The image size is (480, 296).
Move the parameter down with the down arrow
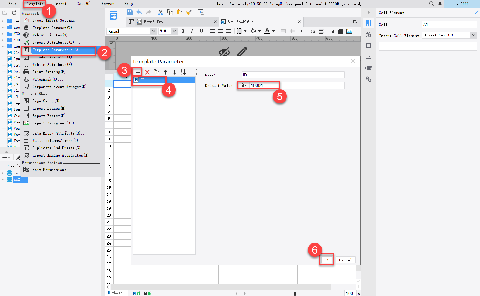coord(174,72)
